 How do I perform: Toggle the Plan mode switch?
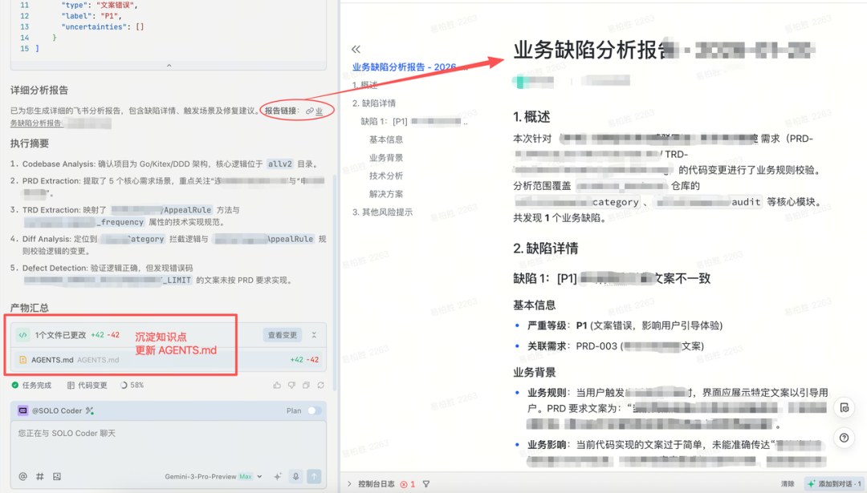[314, 410]
